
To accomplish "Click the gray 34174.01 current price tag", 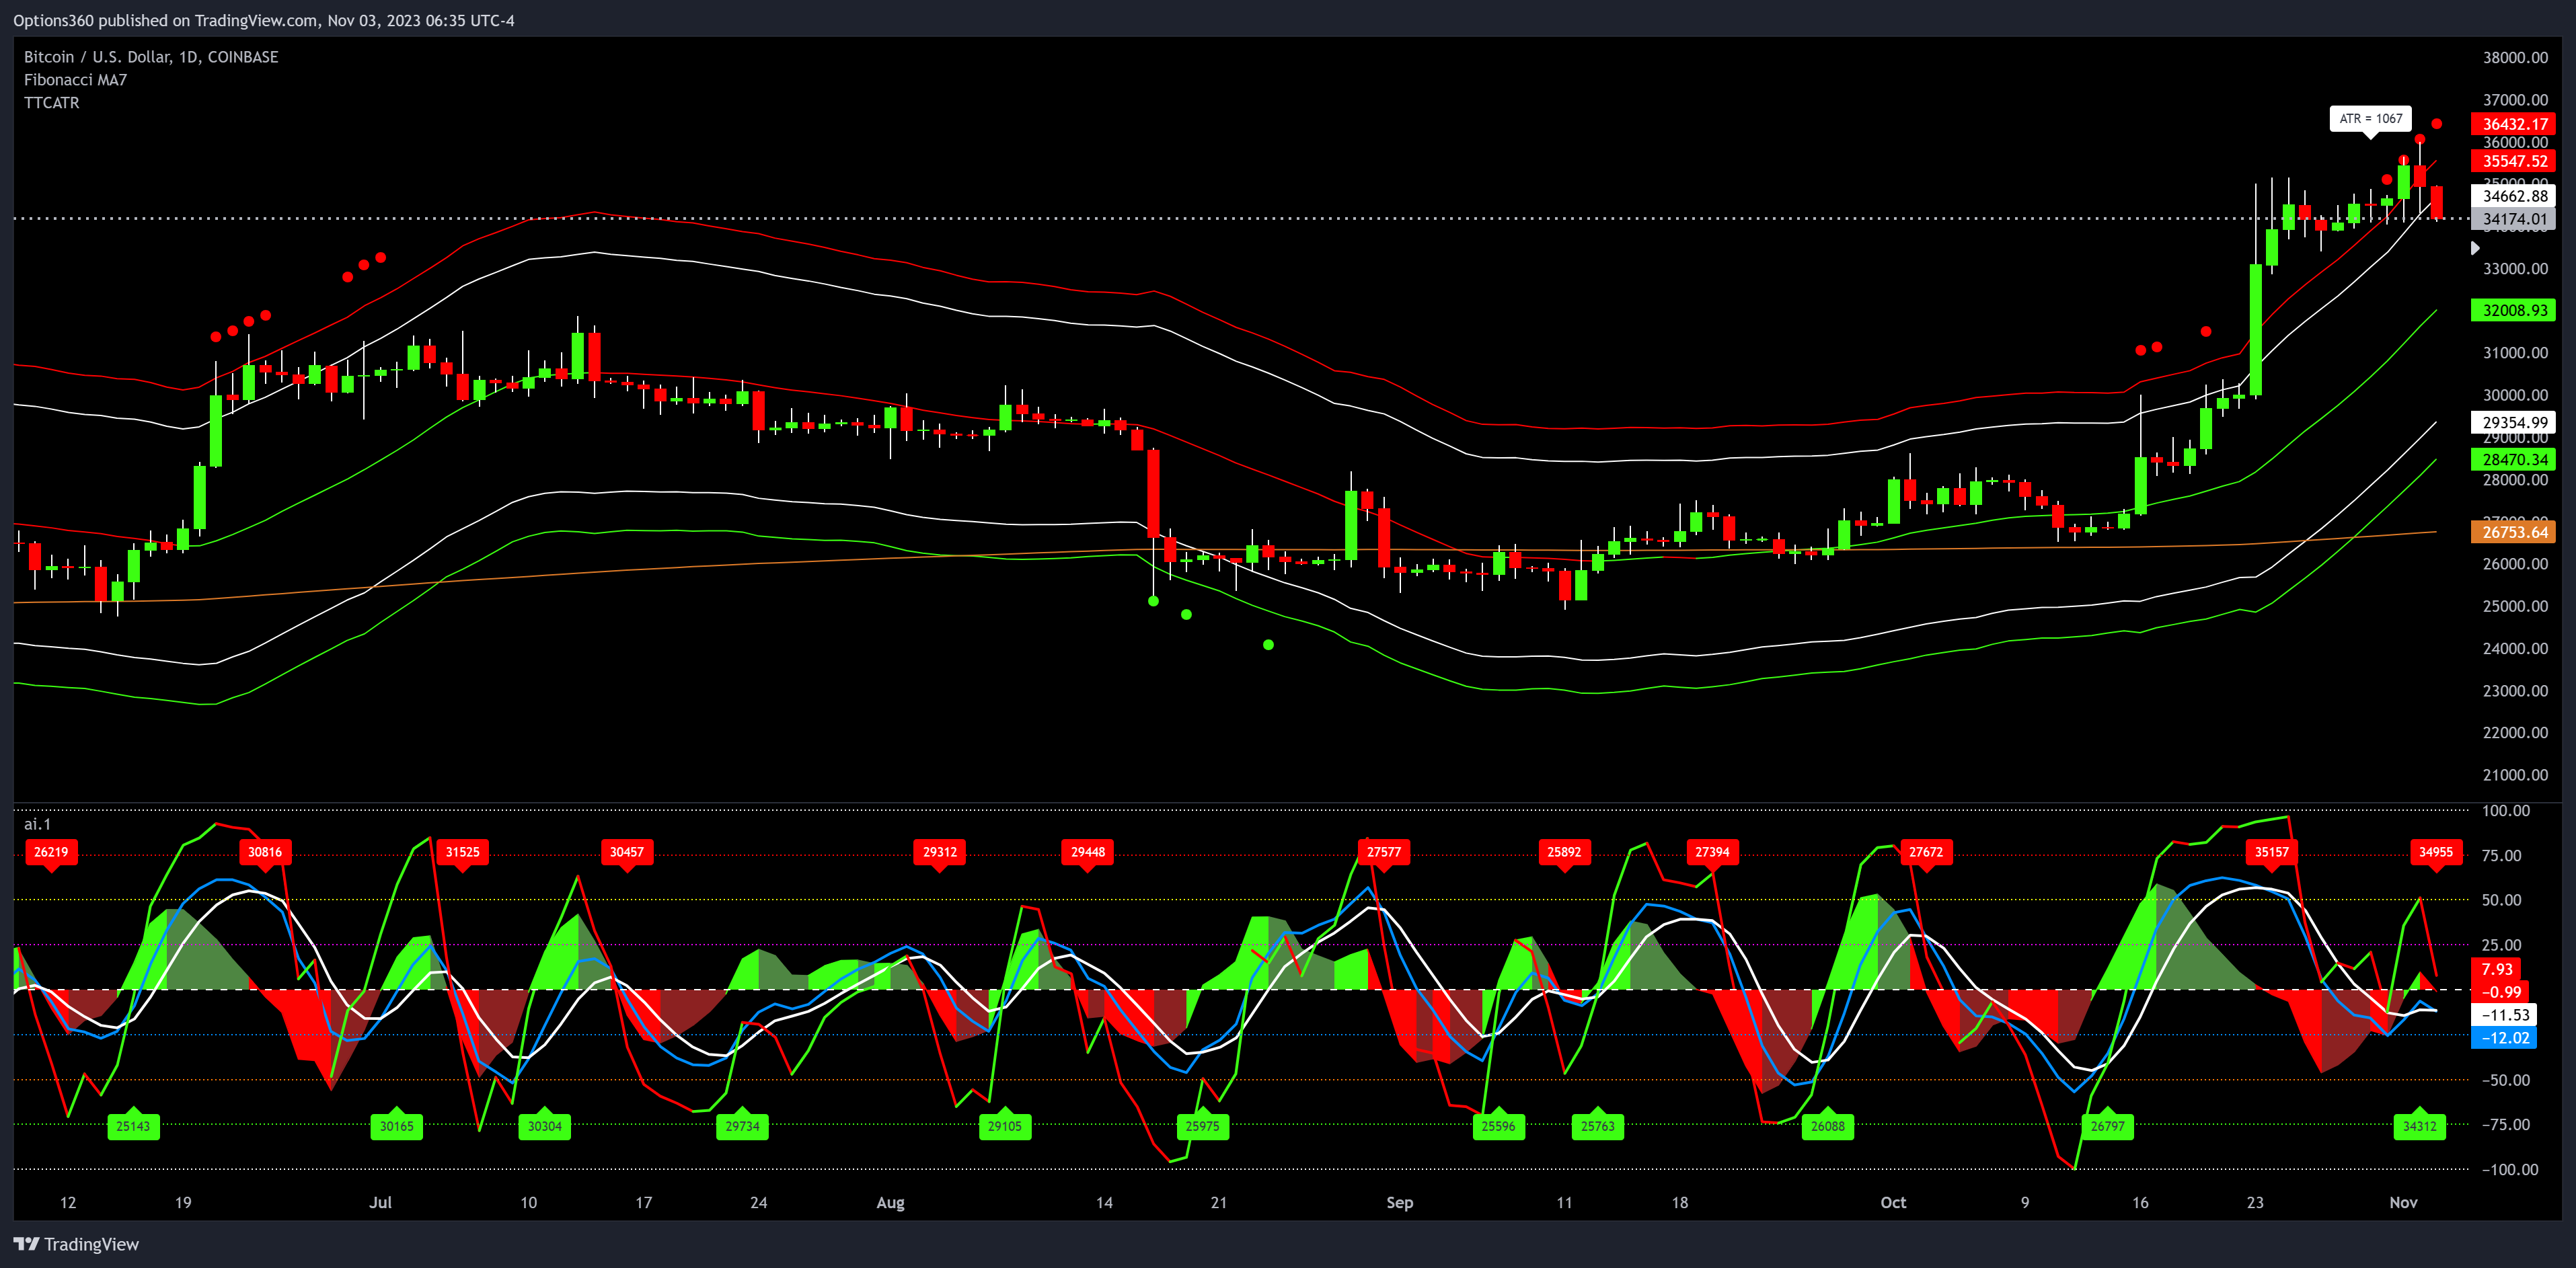I will pyautogui.click(x=2514, y=219).
